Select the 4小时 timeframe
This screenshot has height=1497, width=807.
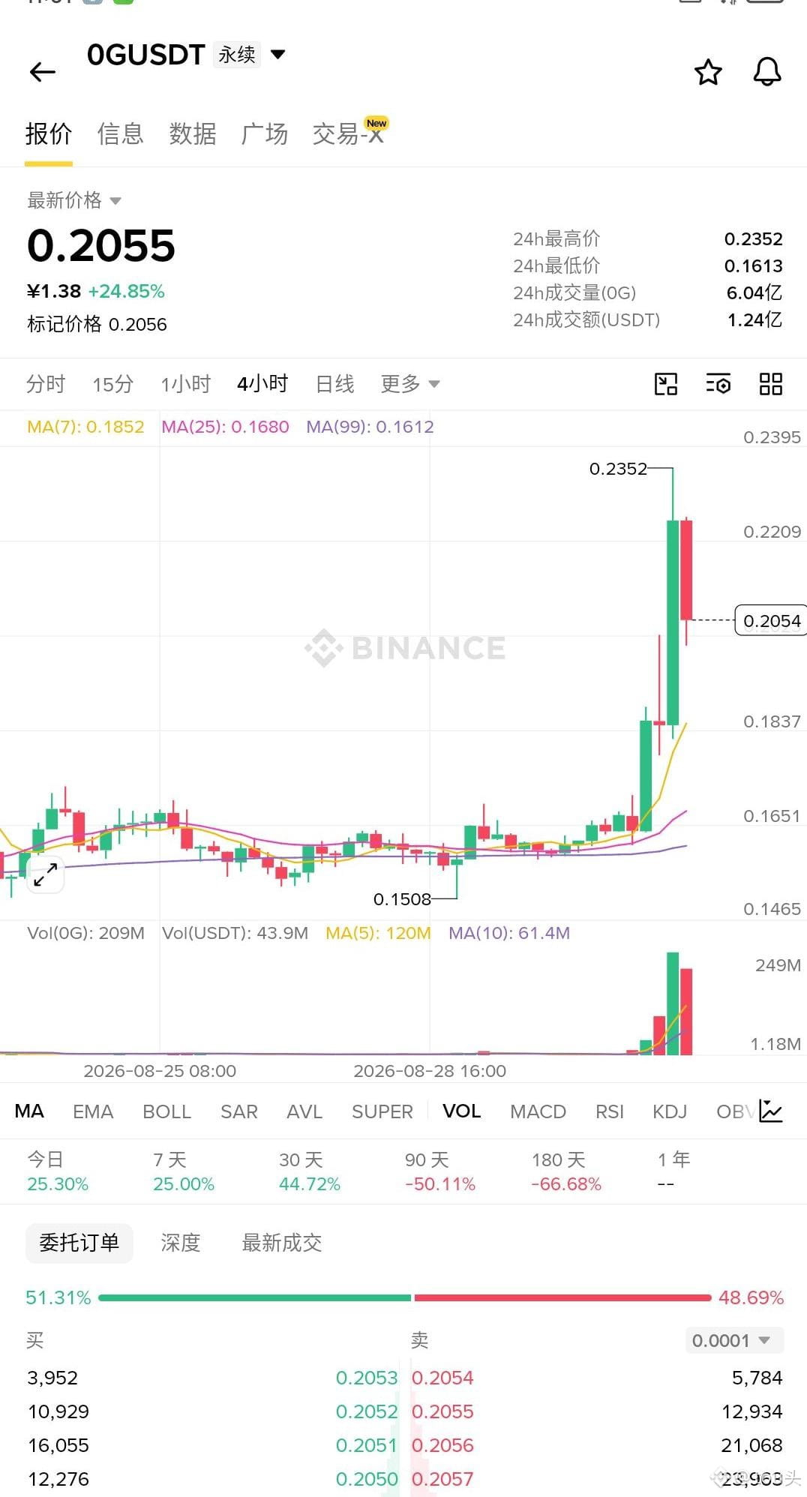(262, 384)
